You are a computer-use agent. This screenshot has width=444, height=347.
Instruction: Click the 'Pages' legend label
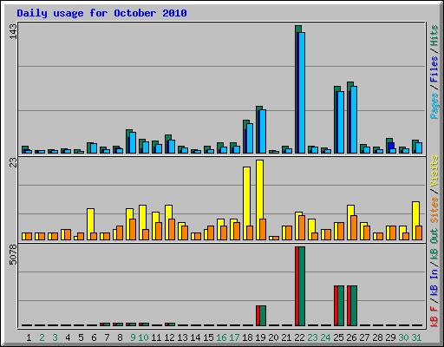click(x=434, y=106)
